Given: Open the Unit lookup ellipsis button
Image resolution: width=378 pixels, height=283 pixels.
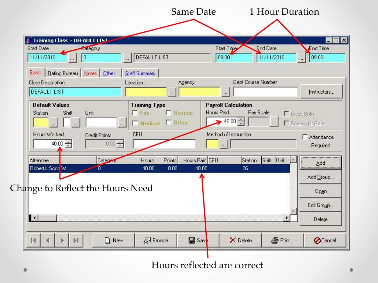Looking at the screenshot, I should coord(122,122).
